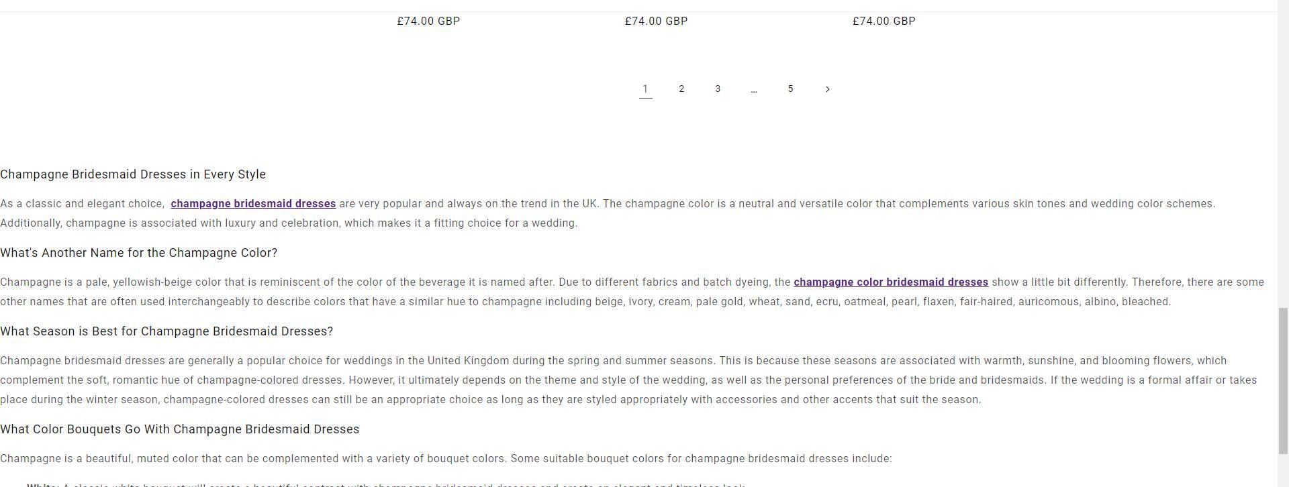
Task: Open the 'champagne bridesmaid dresses' link
Action: (x=253, y=204)
